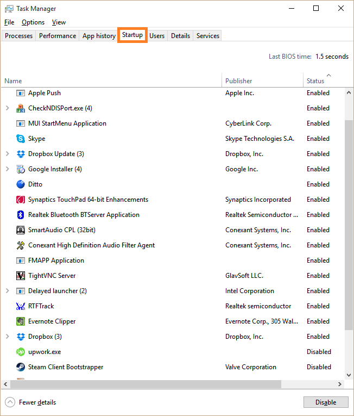This screenshot has width=354, height=416.
Task: Select the Synaptics Incorporated publisher cell
Action: (258, 200)
